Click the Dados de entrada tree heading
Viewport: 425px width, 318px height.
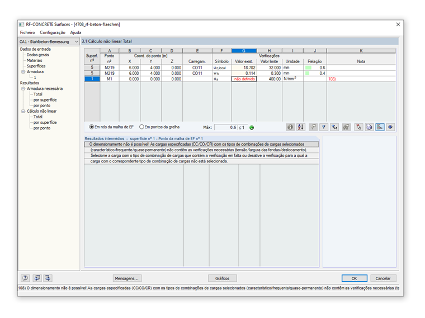point(35,49)
